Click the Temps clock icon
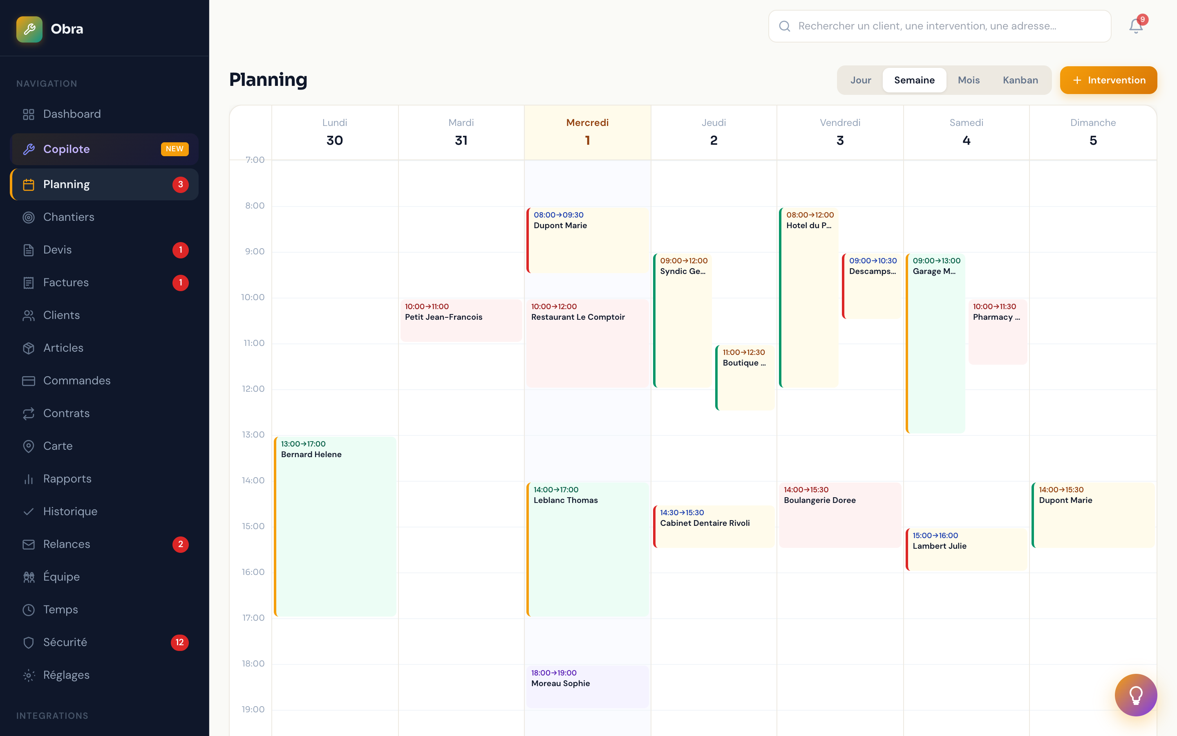1177x736 pixels. [28, 609]
